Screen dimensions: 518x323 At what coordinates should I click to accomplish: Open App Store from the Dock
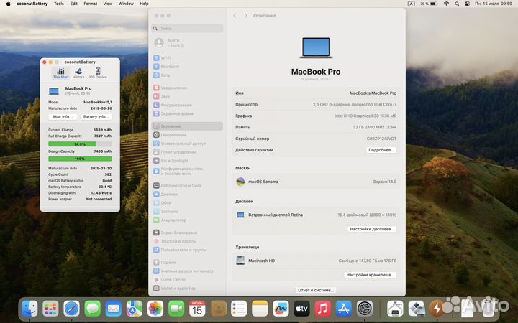[344, 309]
